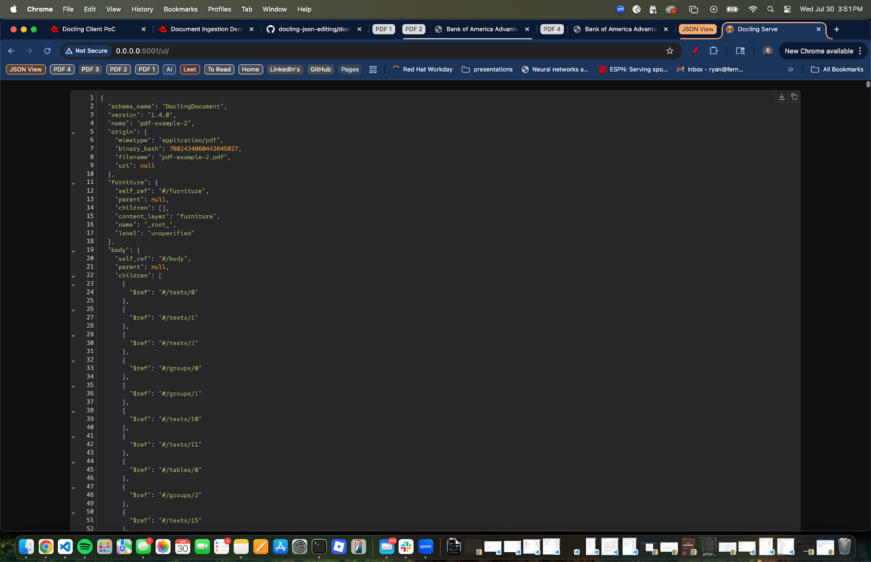Open the tab groups grid icon
This screenshot has height=562, width=871.
pyautogui.click(x=373, y=70)
